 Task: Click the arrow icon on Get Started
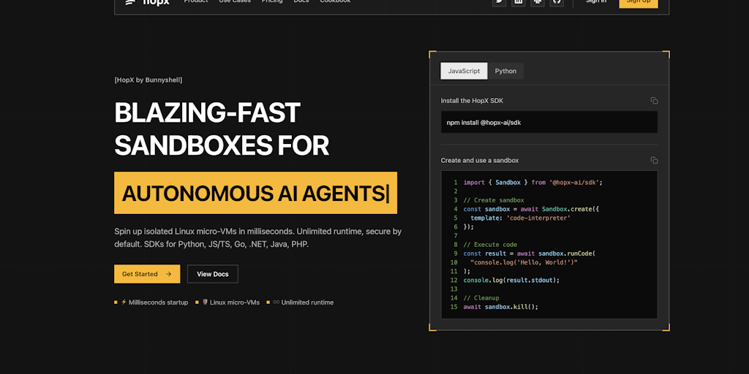pos(169,275)
